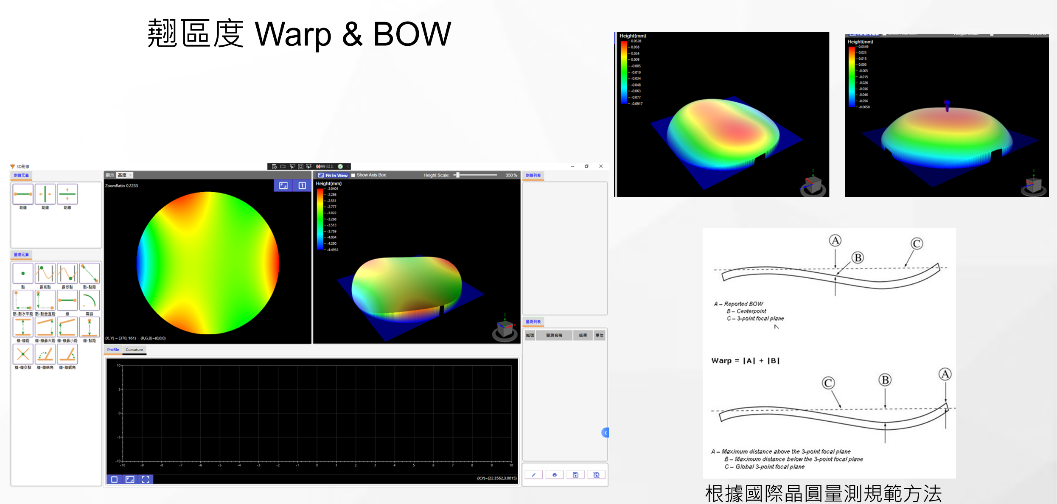Pick the 點-點水平距 horizontal distance tool

click(x=23, y=300)
